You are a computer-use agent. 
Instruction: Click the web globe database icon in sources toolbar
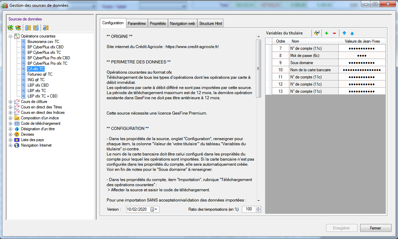point(46,28)
